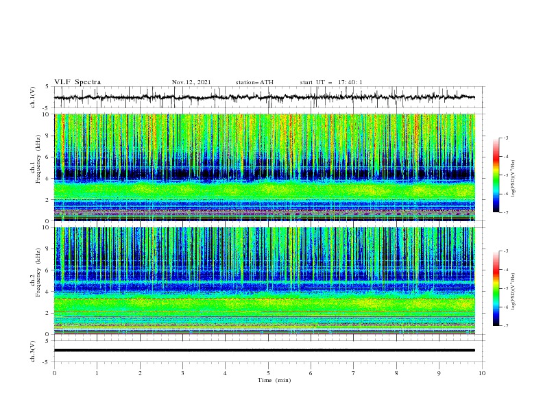Click the ch.3 flat voltage trace
This screenshot has width=543, height=419.
(x=265, y=351)
